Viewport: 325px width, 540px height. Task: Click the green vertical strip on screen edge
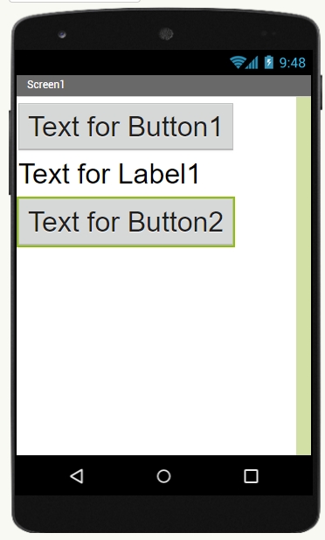pyautogui.click(x=303, y=275)
